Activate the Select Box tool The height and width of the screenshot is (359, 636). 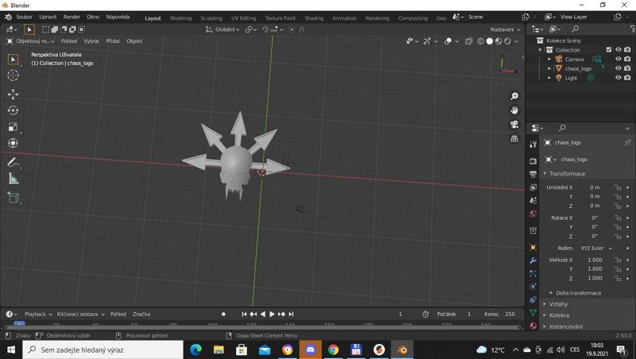tap(13, 59)
